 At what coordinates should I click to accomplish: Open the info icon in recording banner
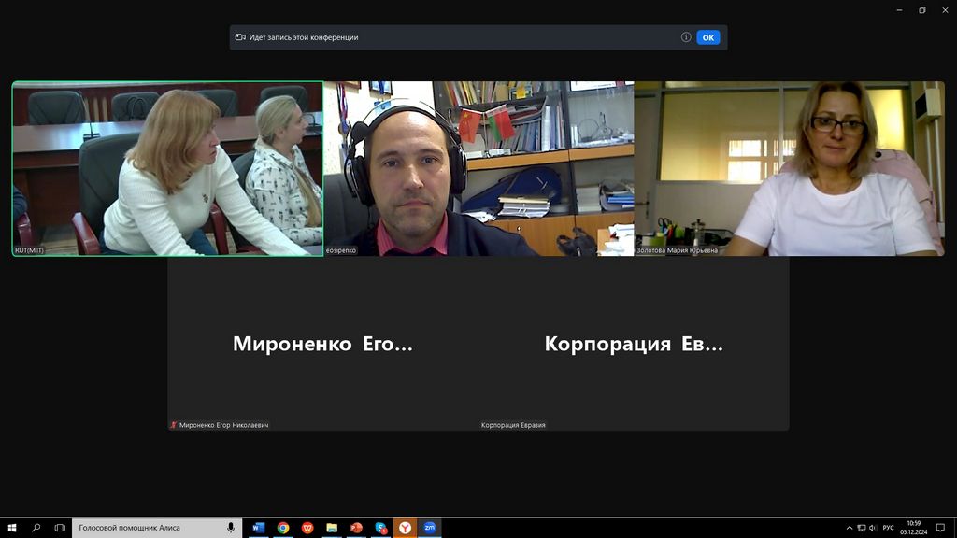(686, 37)
